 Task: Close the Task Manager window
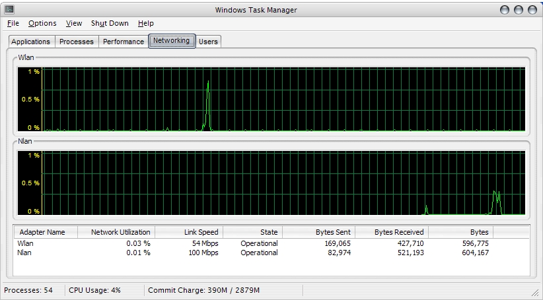532,10
